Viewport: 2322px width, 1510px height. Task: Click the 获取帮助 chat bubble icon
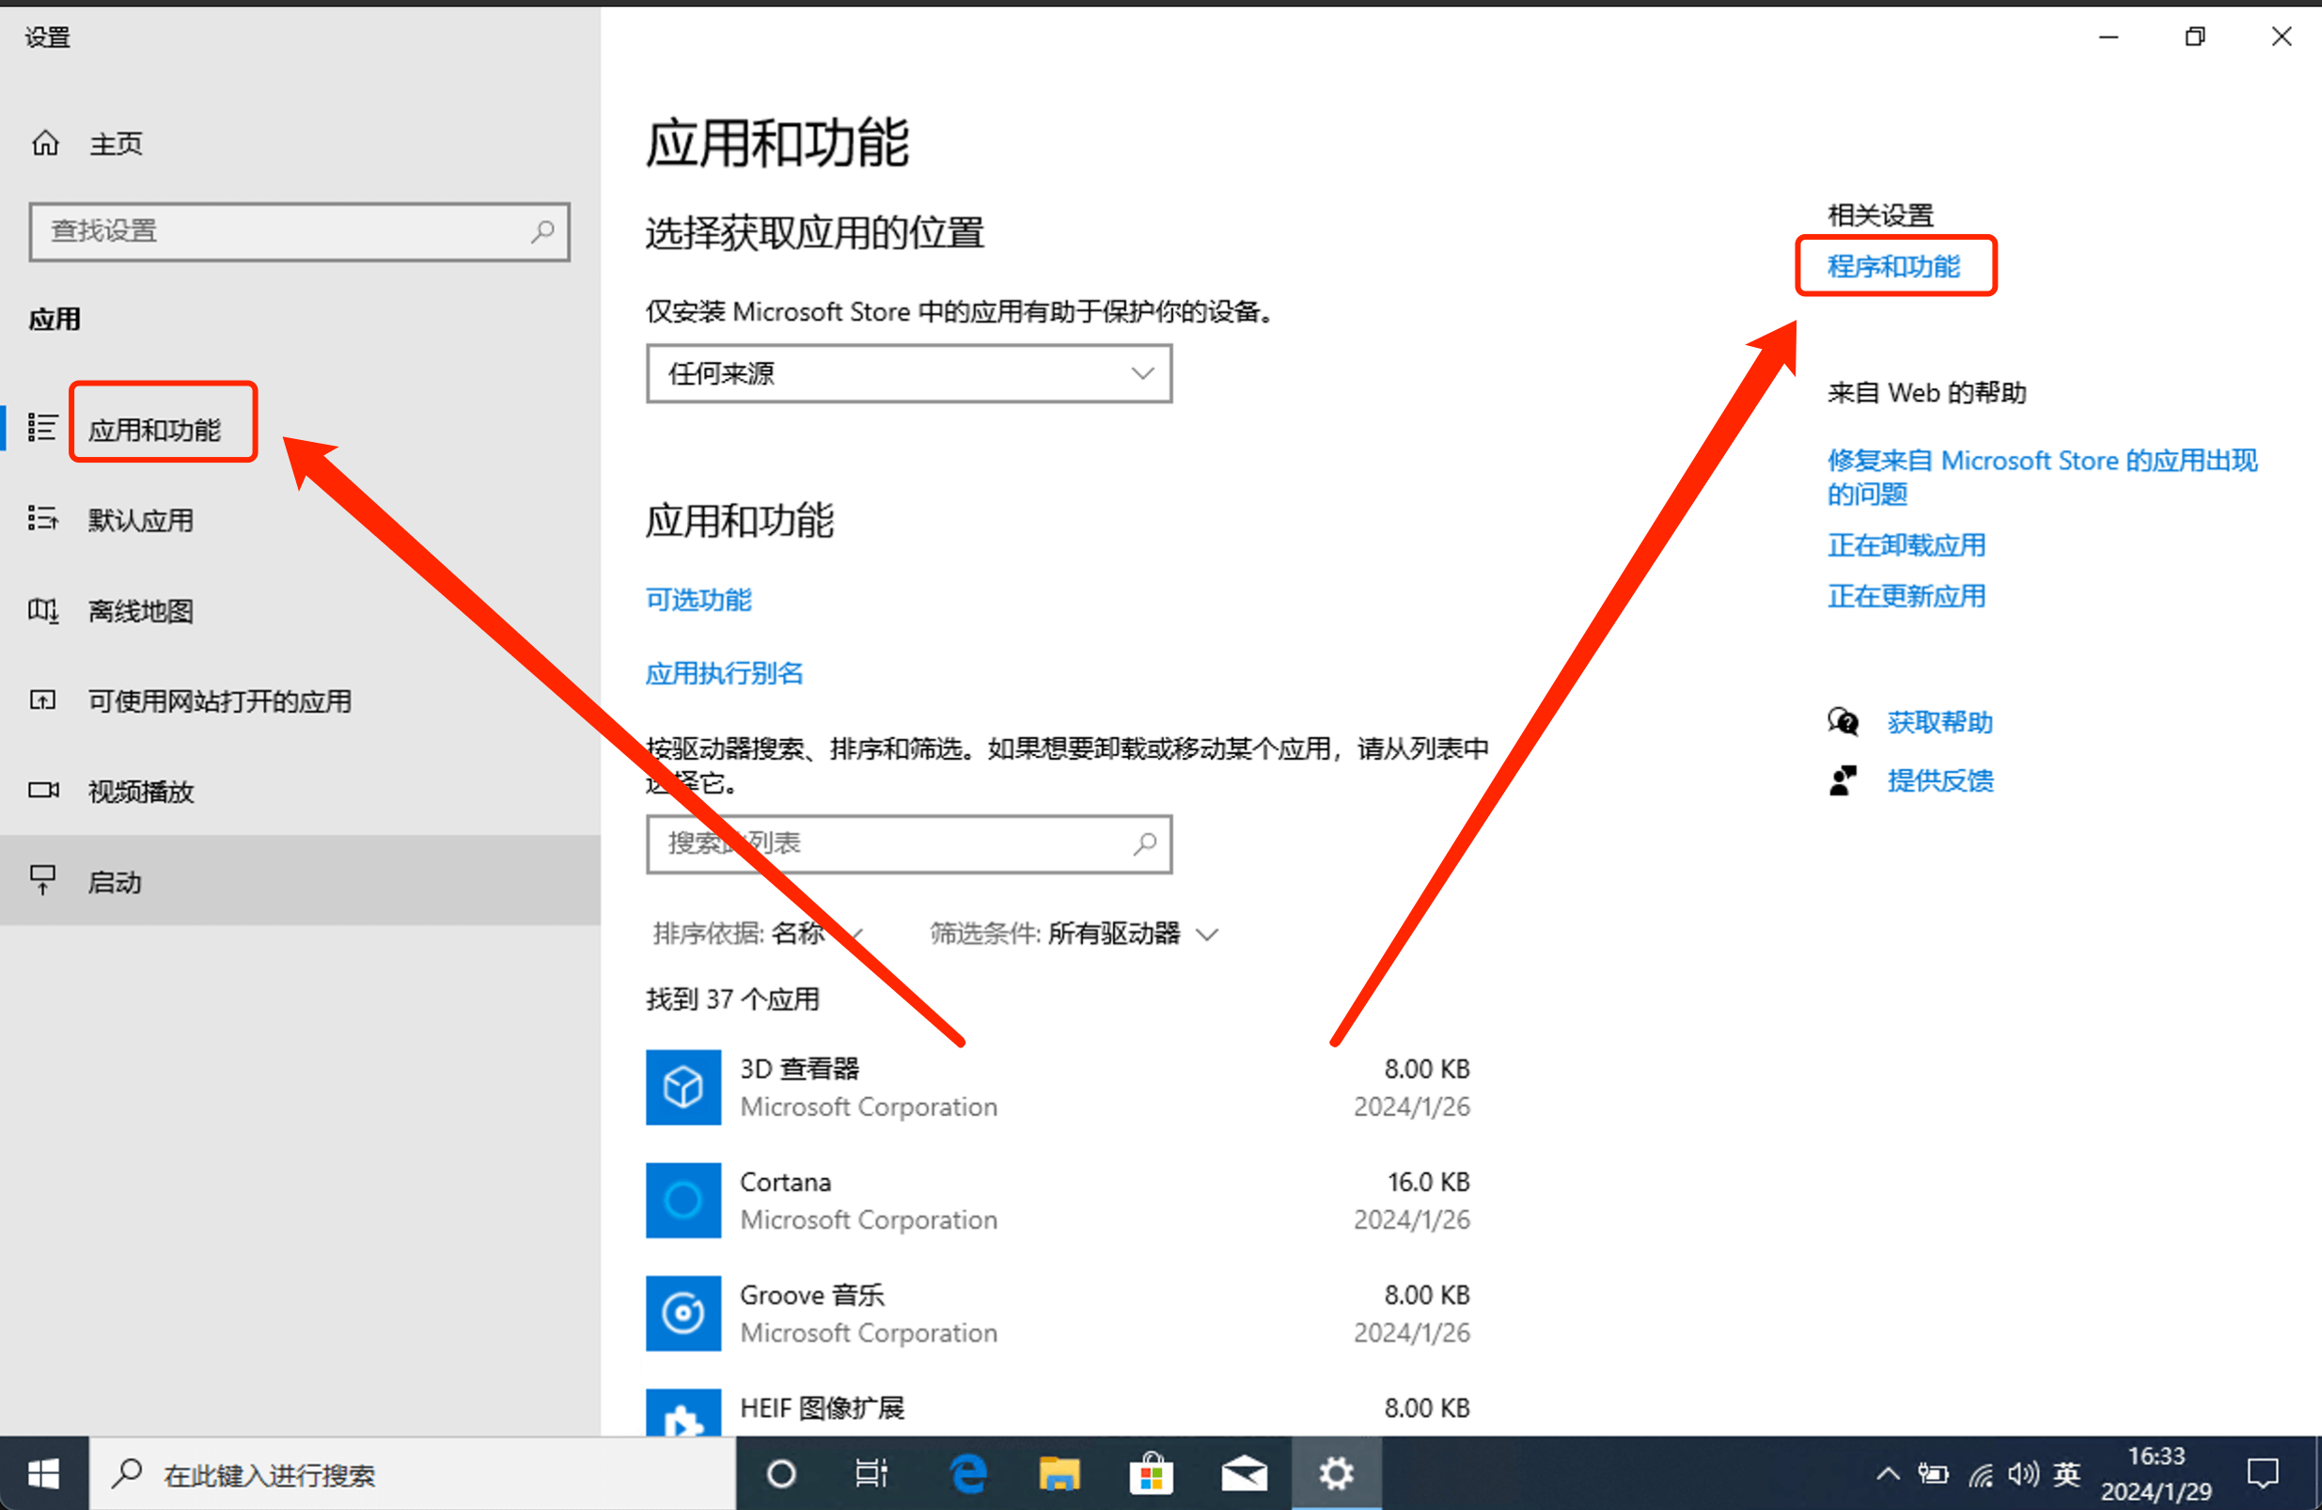click(x=1843, y=722)
